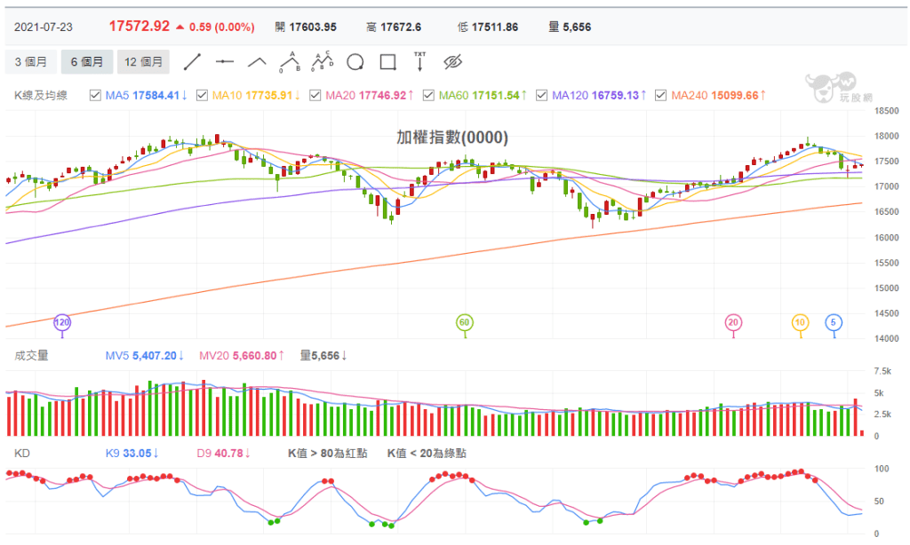Disable the MA240 moving average line
910x545 pixels.
659,95
